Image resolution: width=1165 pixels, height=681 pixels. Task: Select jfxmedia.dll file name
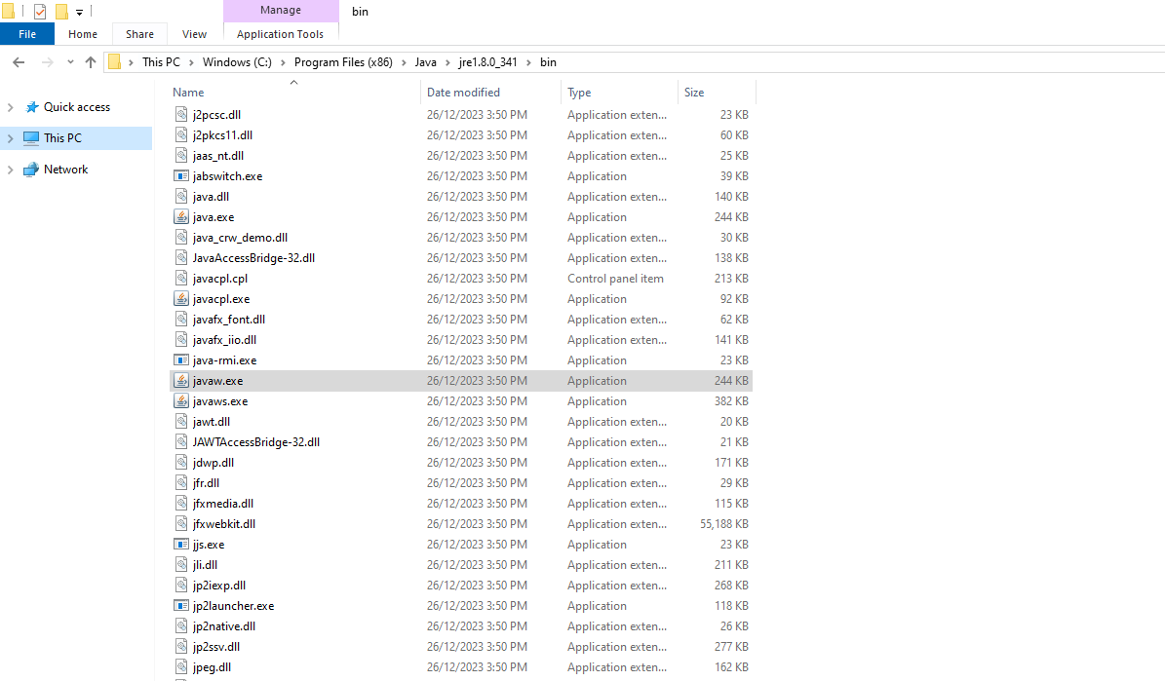tap(223, 504)
